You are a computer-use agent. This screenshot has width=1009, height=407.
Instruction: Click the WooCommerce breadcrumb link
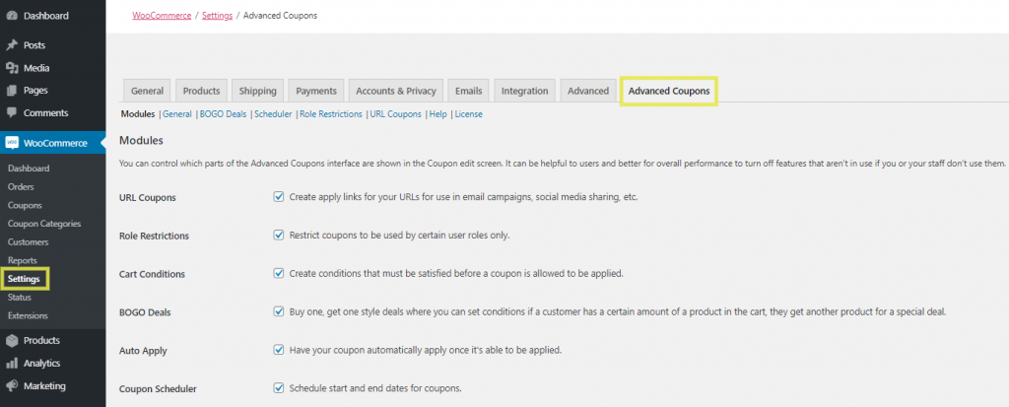[x=162, y=16]
